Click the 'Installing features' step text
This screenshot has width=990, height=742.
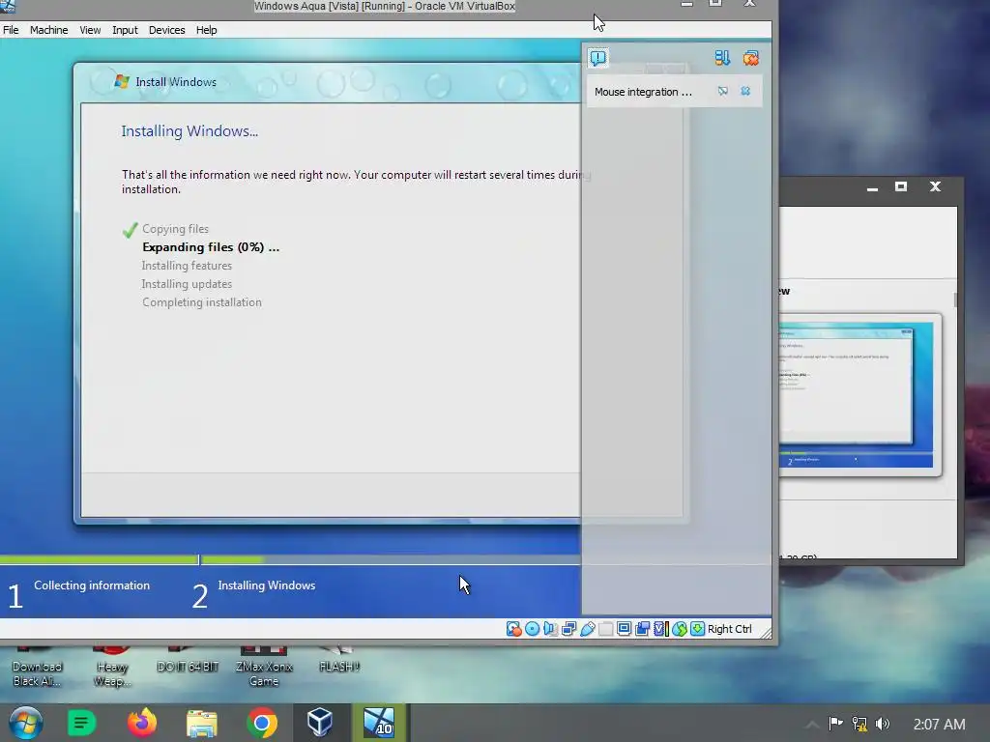tap(187, 266)
